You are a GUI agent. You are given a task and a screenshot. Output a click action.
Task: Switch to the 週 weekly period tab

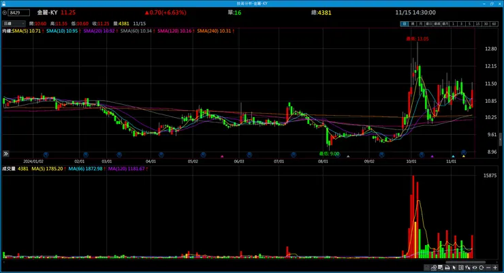coord(412,24)
